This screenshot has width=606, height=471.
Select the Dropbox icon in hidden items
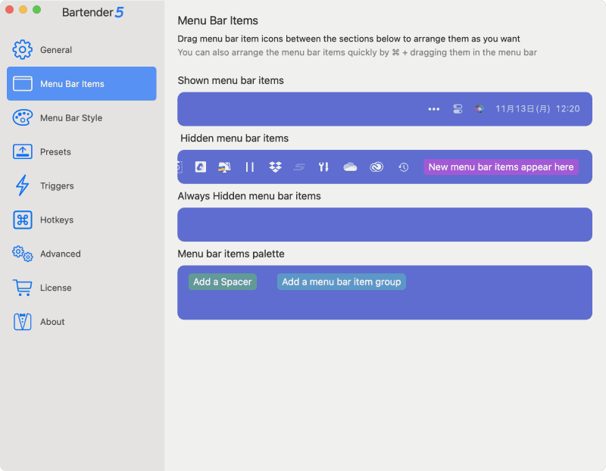(x=275, y=167)
